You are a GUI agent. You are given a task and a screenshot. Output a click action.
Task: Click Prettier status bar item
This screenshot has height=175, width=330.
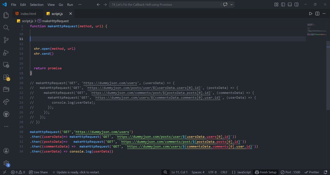pos(312,172)
